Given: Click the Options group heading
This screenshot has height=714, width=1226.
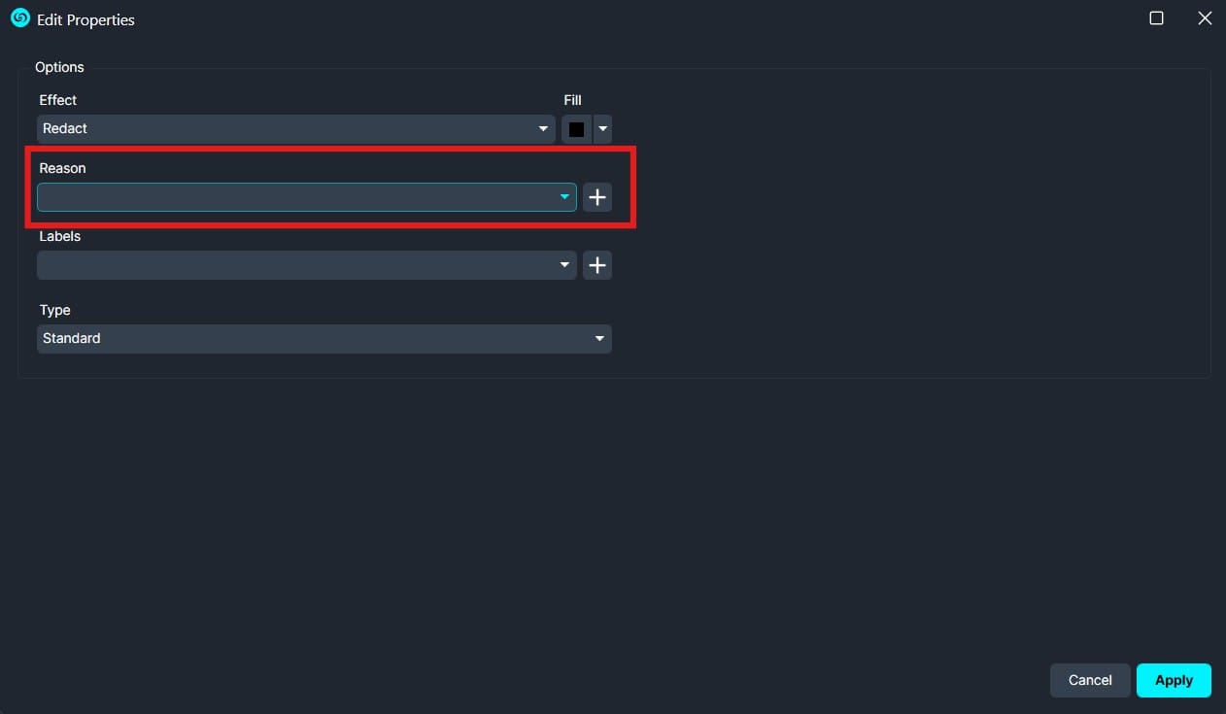Looking at the screenshot, I should click(59, 67).
